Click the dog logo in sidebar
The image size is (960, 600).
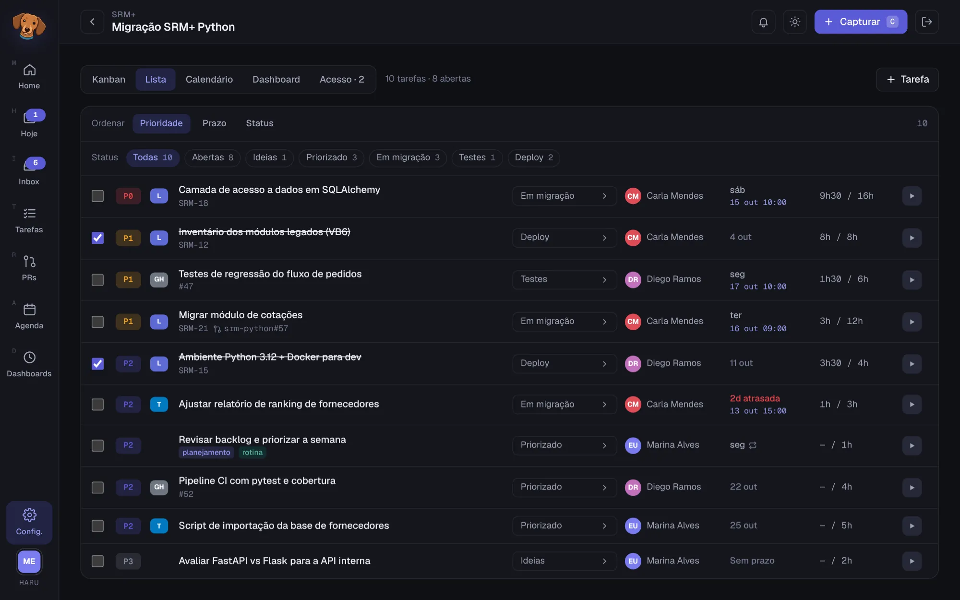(29, 26)
